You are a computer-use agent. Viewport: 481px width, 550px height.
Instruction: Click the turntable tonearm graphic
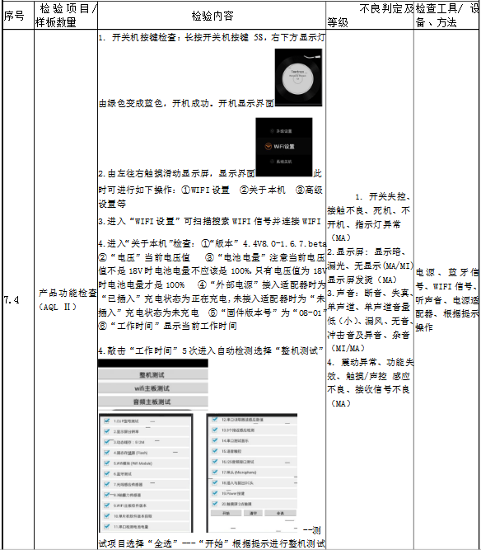[314, 56]
